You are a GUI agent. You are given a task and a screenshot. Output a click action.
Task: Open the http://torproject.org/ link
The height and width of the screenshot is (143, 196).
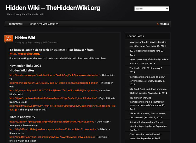tap(25, 54)
